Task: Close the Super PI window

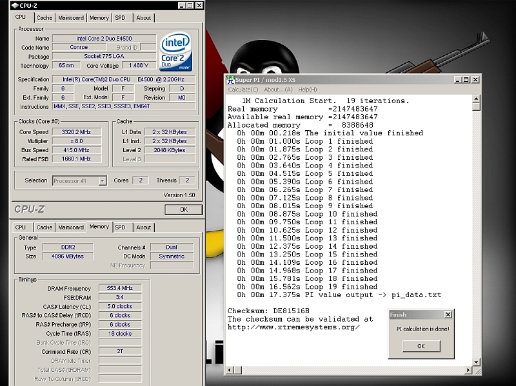Action: click(x=475, y=79)
